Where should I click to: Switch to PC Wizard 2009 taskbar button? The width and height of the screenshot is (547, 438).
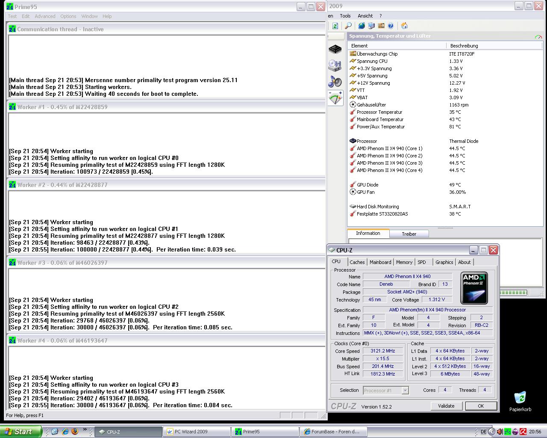click(196, 432)
